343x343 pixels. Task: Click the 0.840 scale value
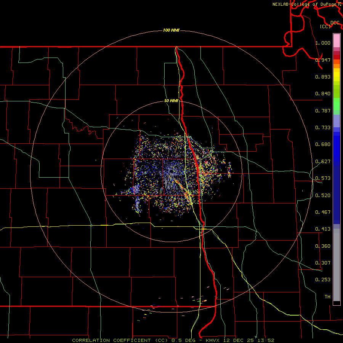(323, 94)
